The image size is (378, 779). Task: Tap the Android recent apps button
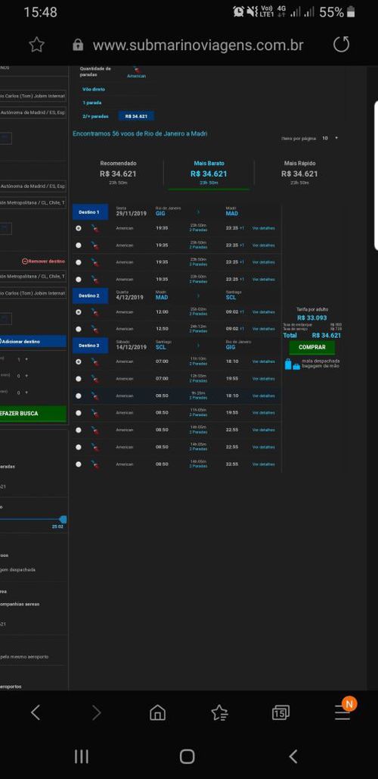(x=82, y=756)
